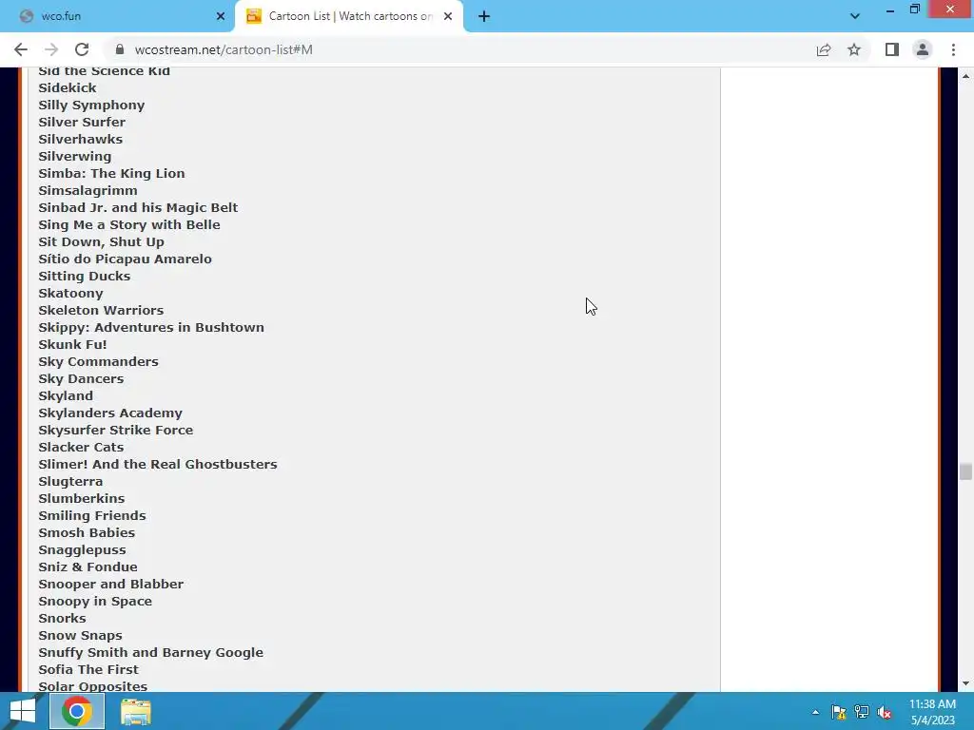Close the Cartoon List tab

(x=448, y=16)
